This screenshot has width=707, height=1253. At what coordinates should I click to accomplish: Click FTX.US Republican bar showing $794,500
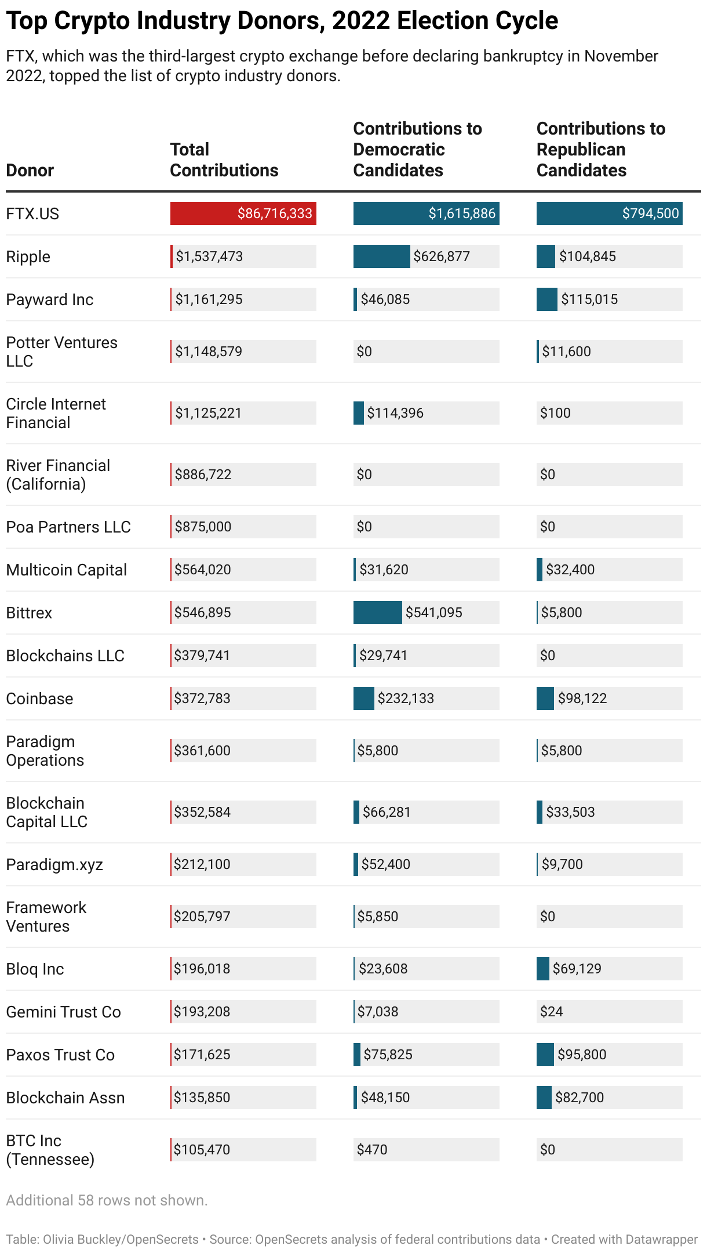coord(609,213)
